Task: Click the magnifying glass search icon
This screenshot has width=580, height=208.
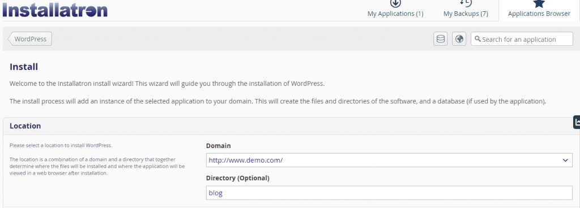Action: [x=477, y=39]
